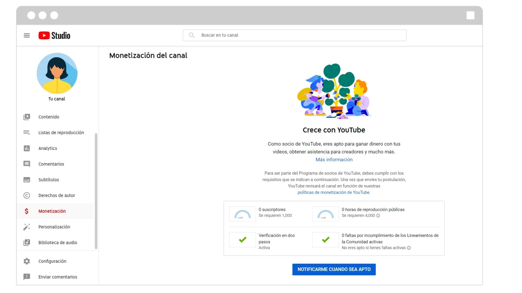The width and height of the screenshot is (522, 293).
Task: Select the Contenido sidebar icon
Action: [27, 117]
